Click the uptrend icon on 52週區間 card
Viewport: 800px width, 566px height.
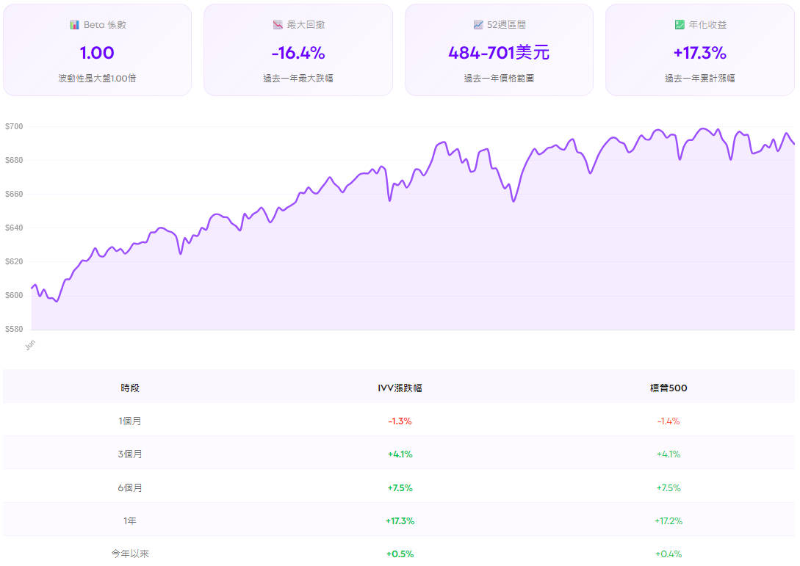tap(478, 23)
